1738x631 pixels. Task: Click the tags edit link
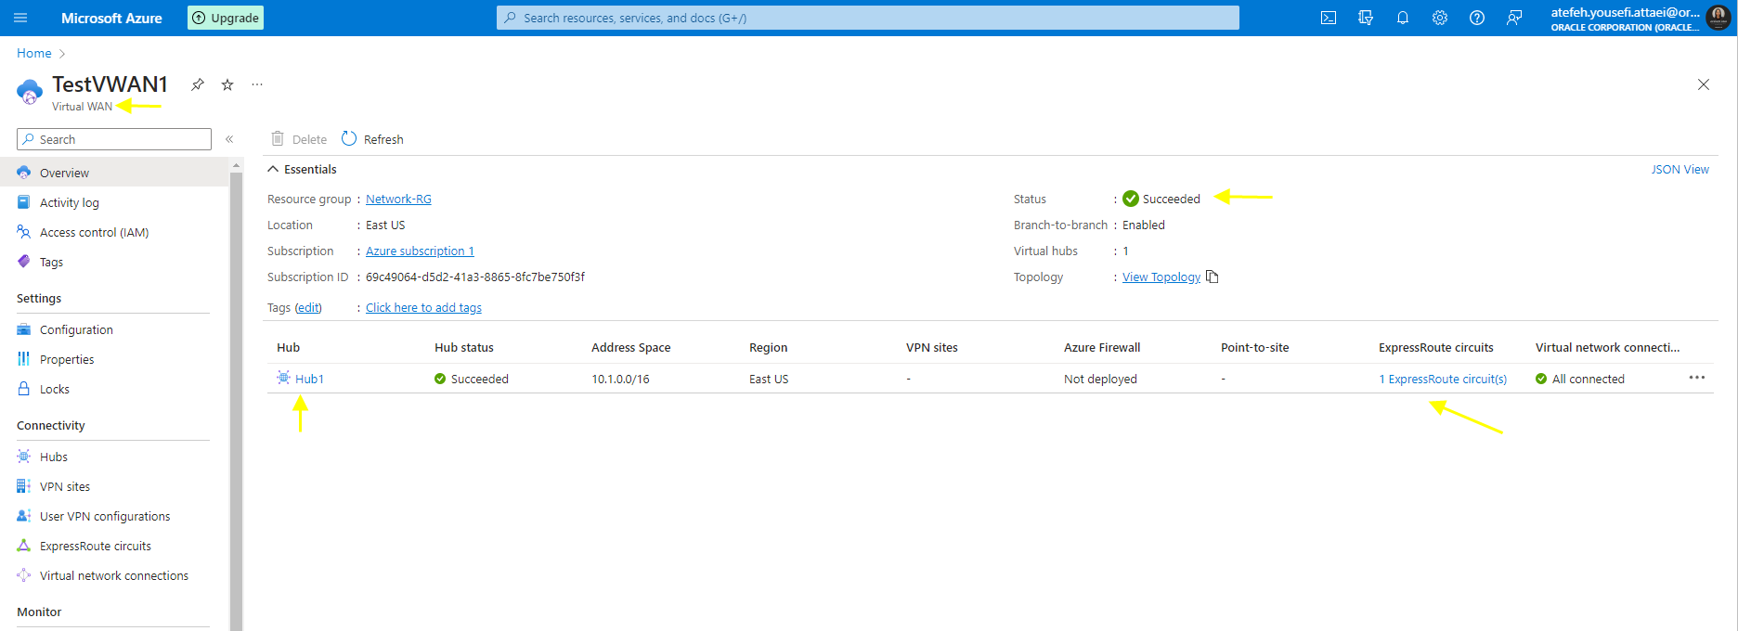click(x=308, y=307)
